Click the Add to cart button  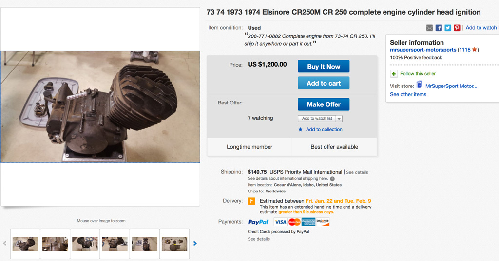324,83
